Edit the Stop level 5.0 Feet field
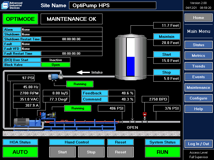The image size is (214, 160). coord(167,78)
